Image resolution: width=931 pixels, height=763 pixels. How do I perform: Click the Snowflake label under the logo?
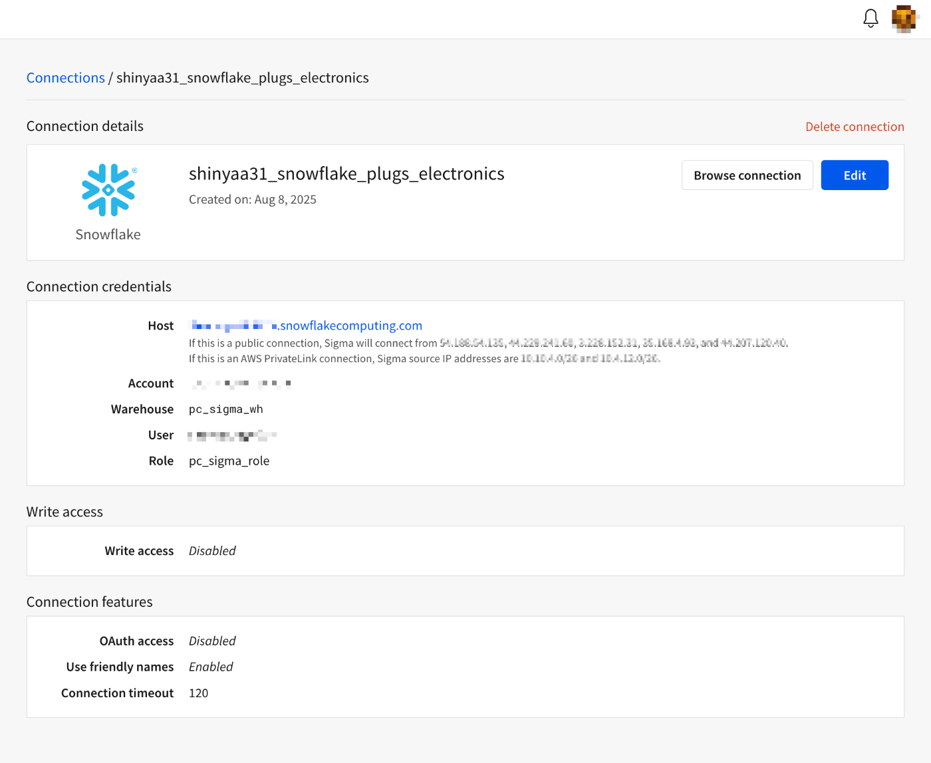[108, 235]
